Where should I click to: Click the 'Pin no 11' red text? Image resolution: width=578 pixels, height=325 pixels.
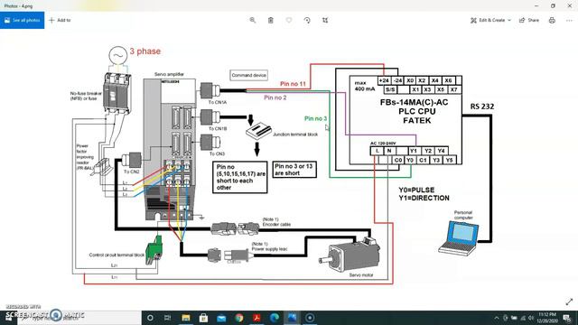point(293,84)
